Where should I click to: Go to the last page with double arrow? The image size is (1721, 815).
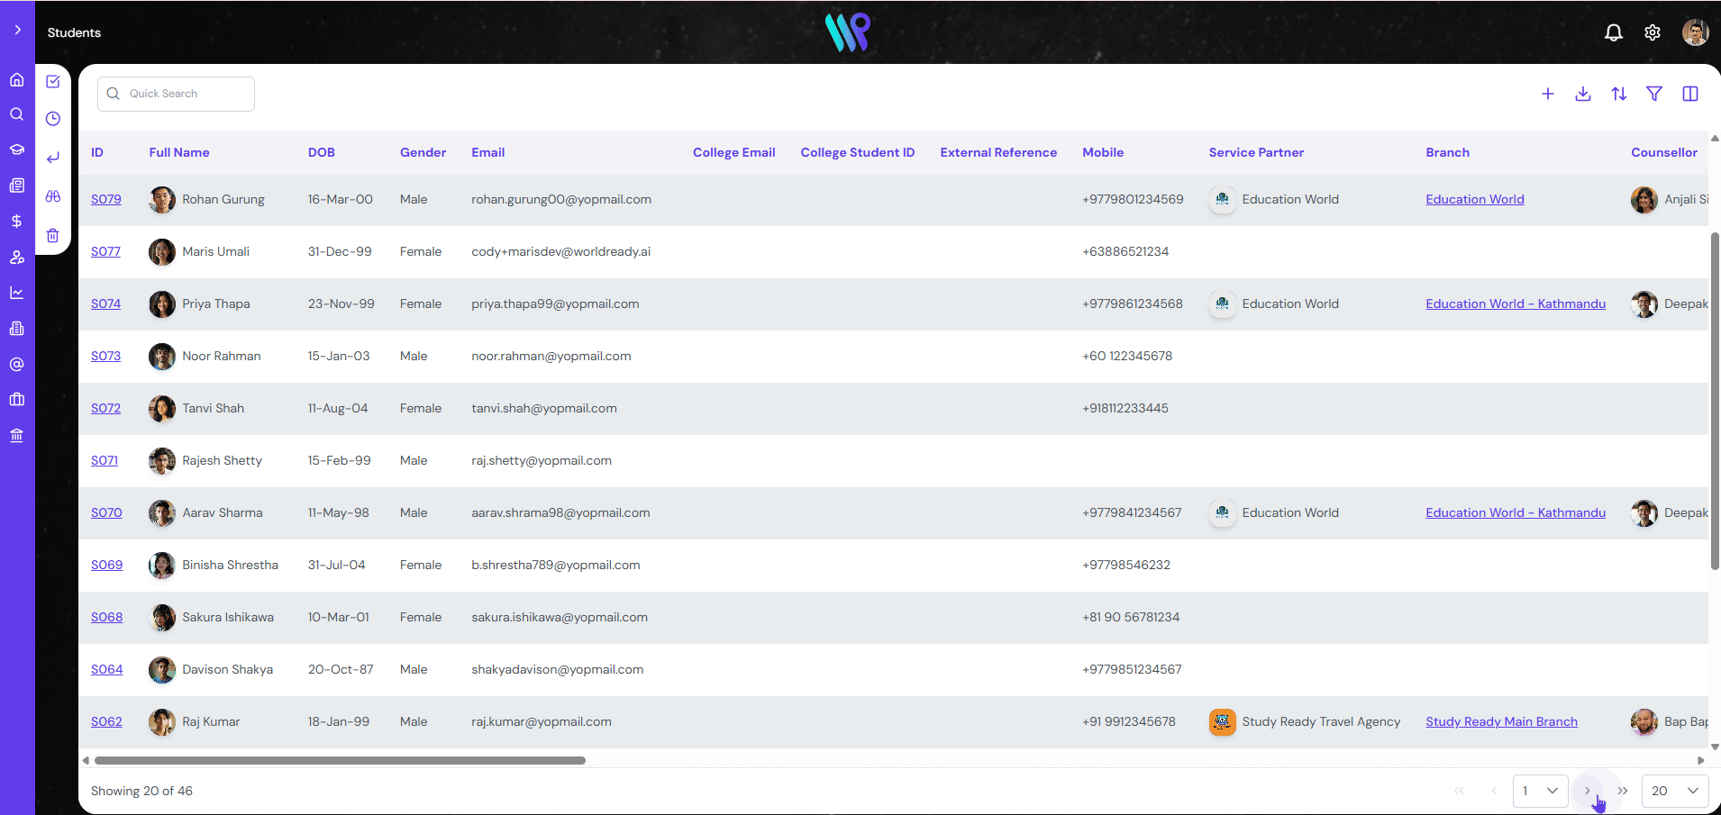[1622, 791]
